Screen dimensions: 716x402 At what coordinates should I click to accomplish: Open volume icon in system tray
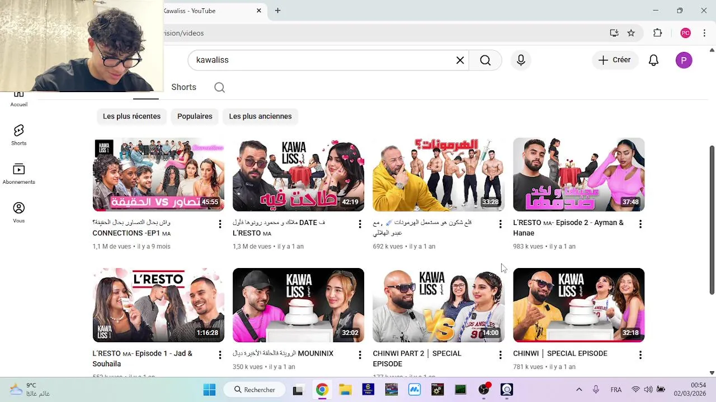click(648, 390)
